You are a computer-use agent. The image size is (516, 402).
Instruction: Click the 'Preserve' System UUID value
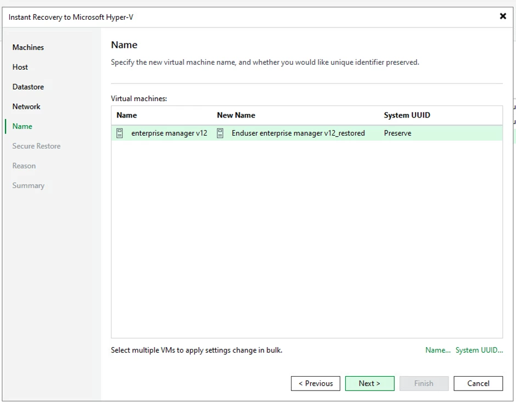(x=397, y=133)
